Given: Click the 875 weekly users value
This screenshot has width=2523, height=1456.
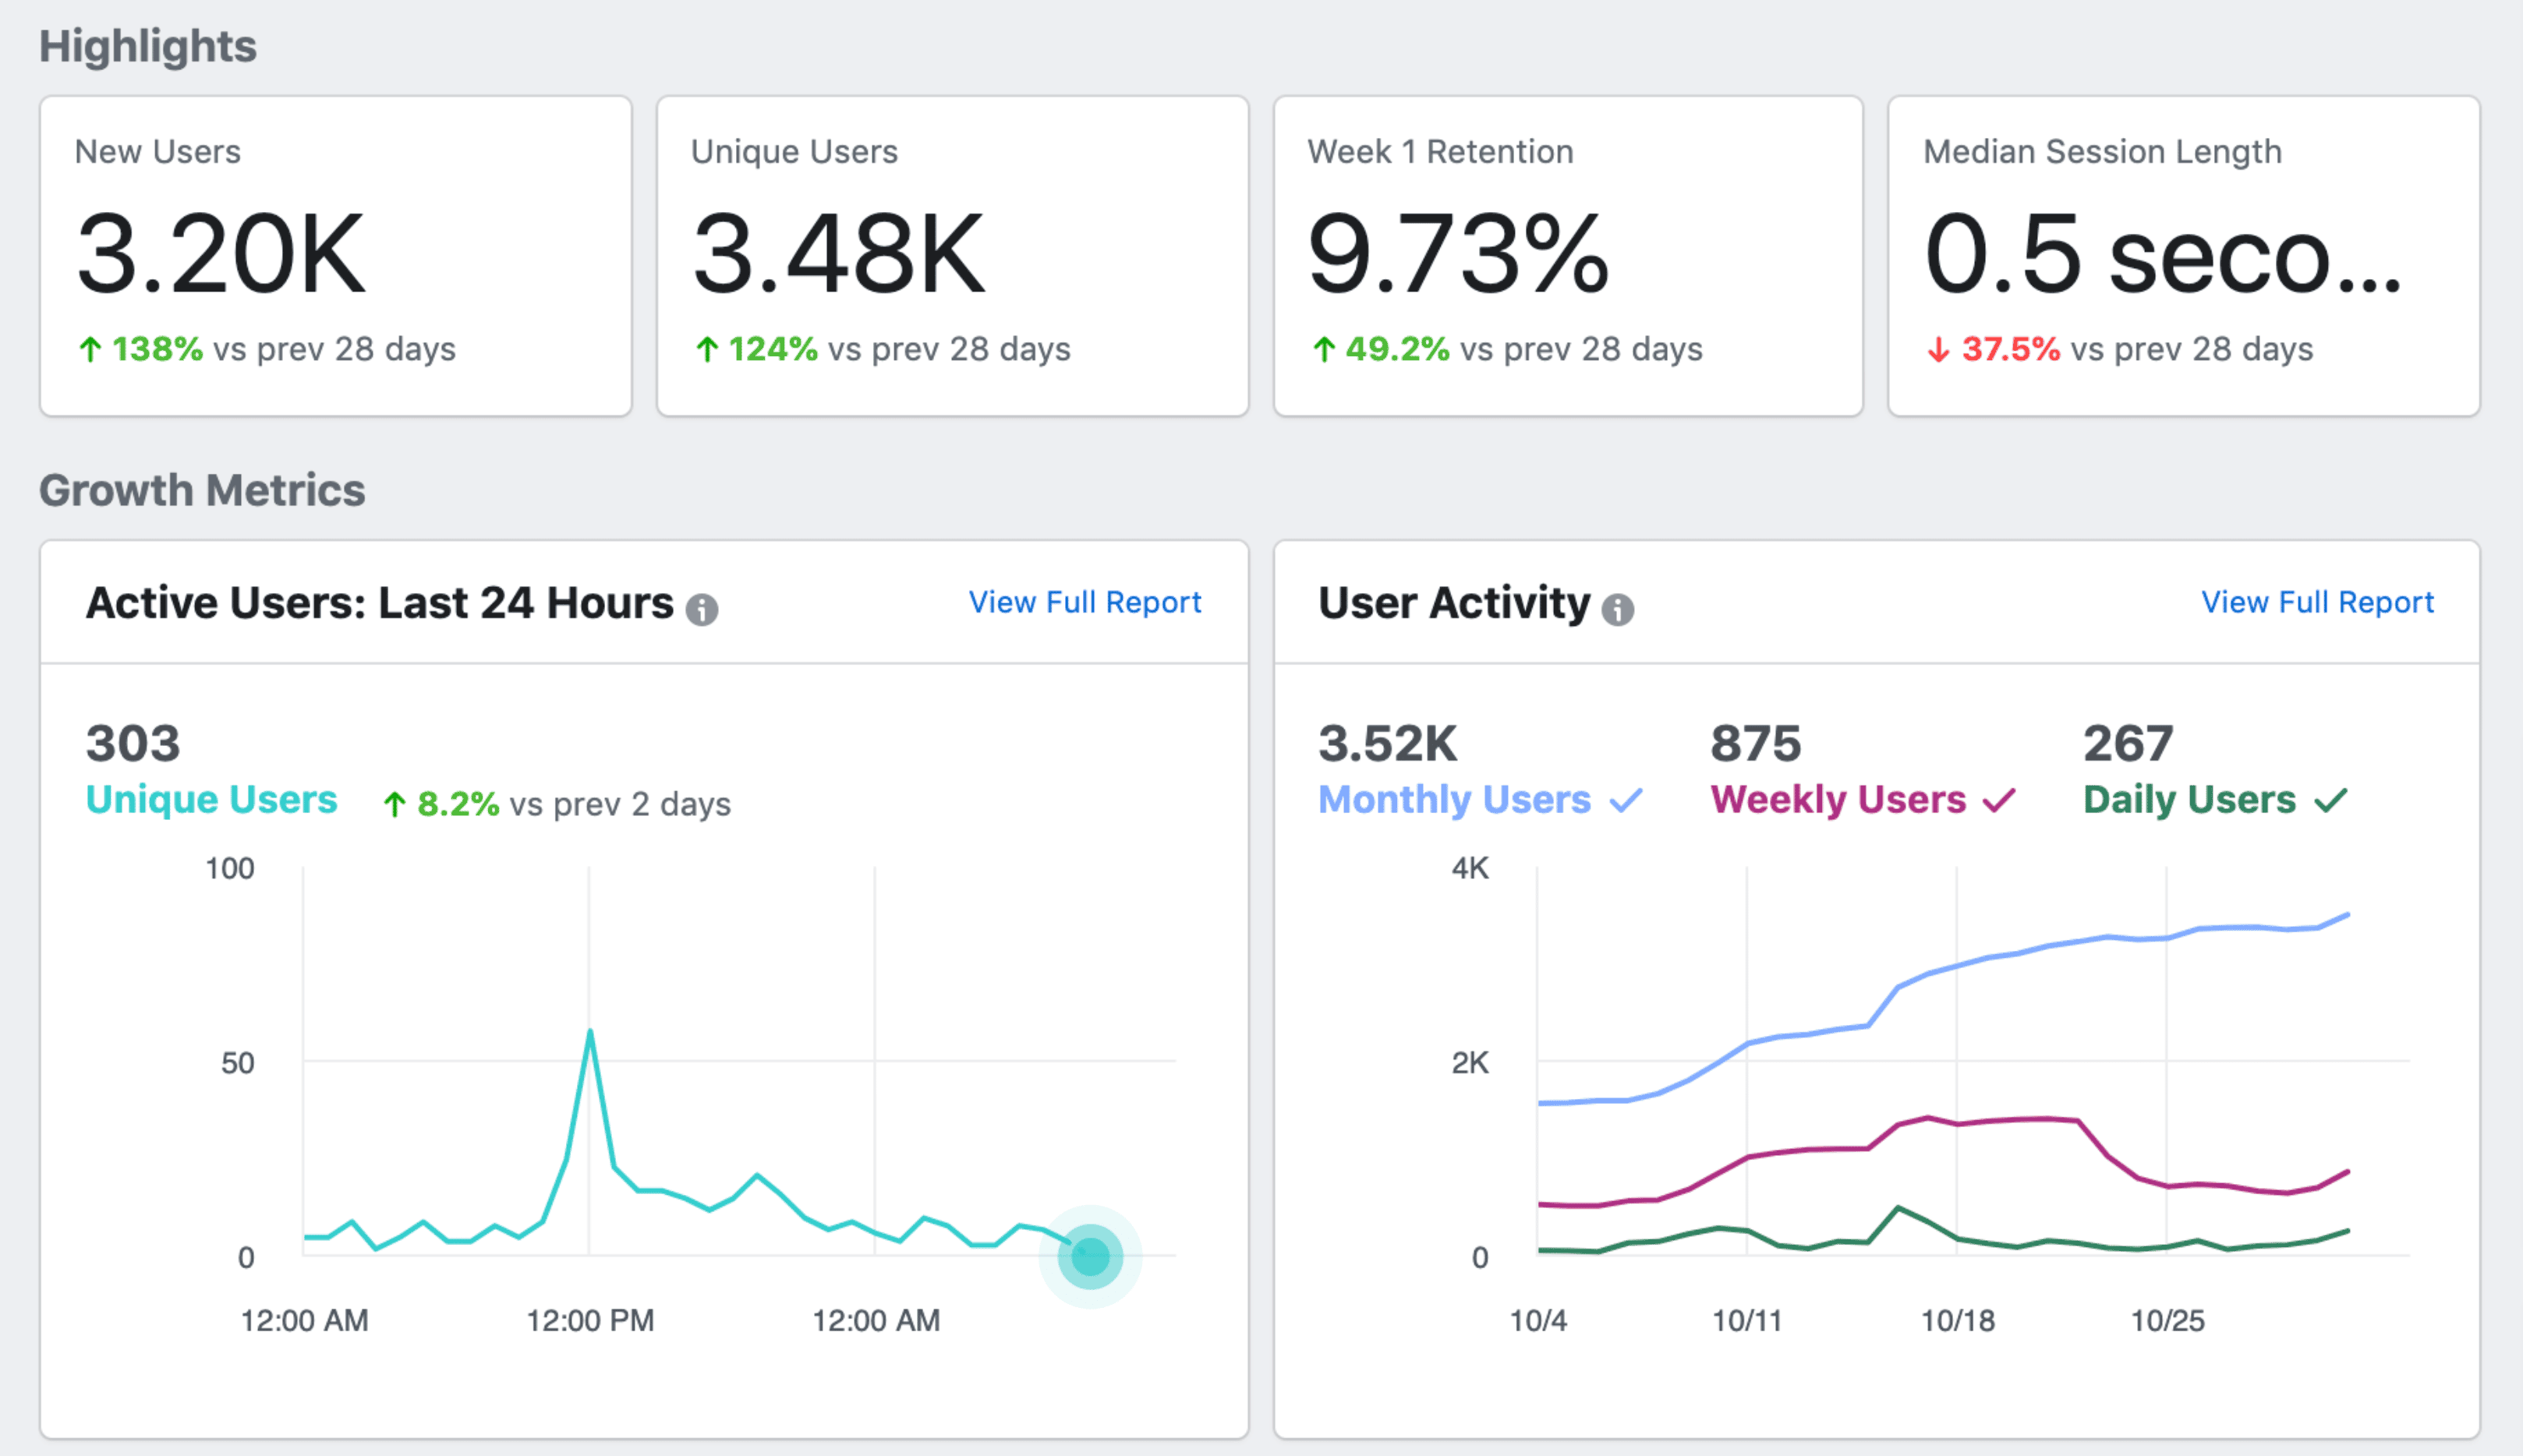Looking at the screenshot, I should [1756, 743].
